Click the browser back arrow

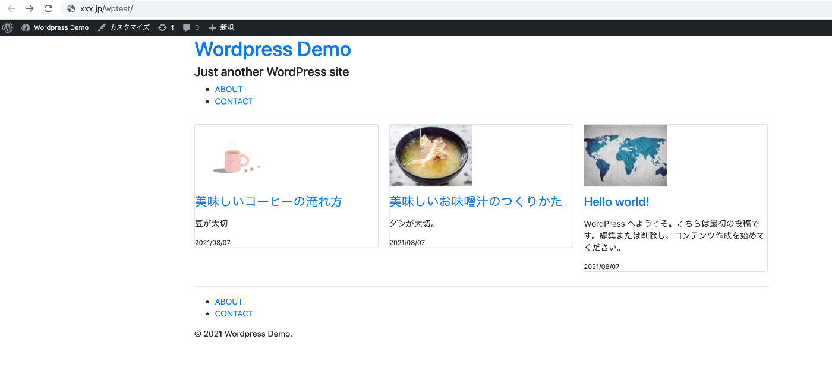tap(11, 9)
